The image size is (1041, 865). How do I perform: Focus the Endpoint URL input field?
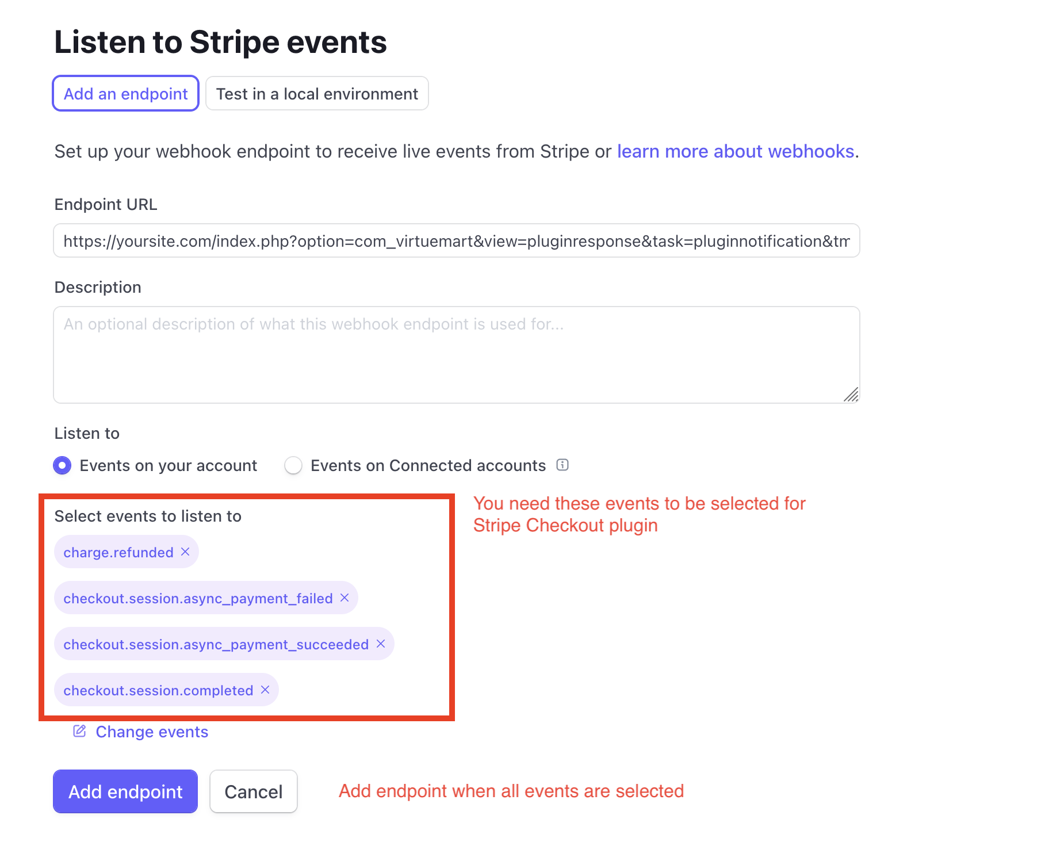[456, 241]
